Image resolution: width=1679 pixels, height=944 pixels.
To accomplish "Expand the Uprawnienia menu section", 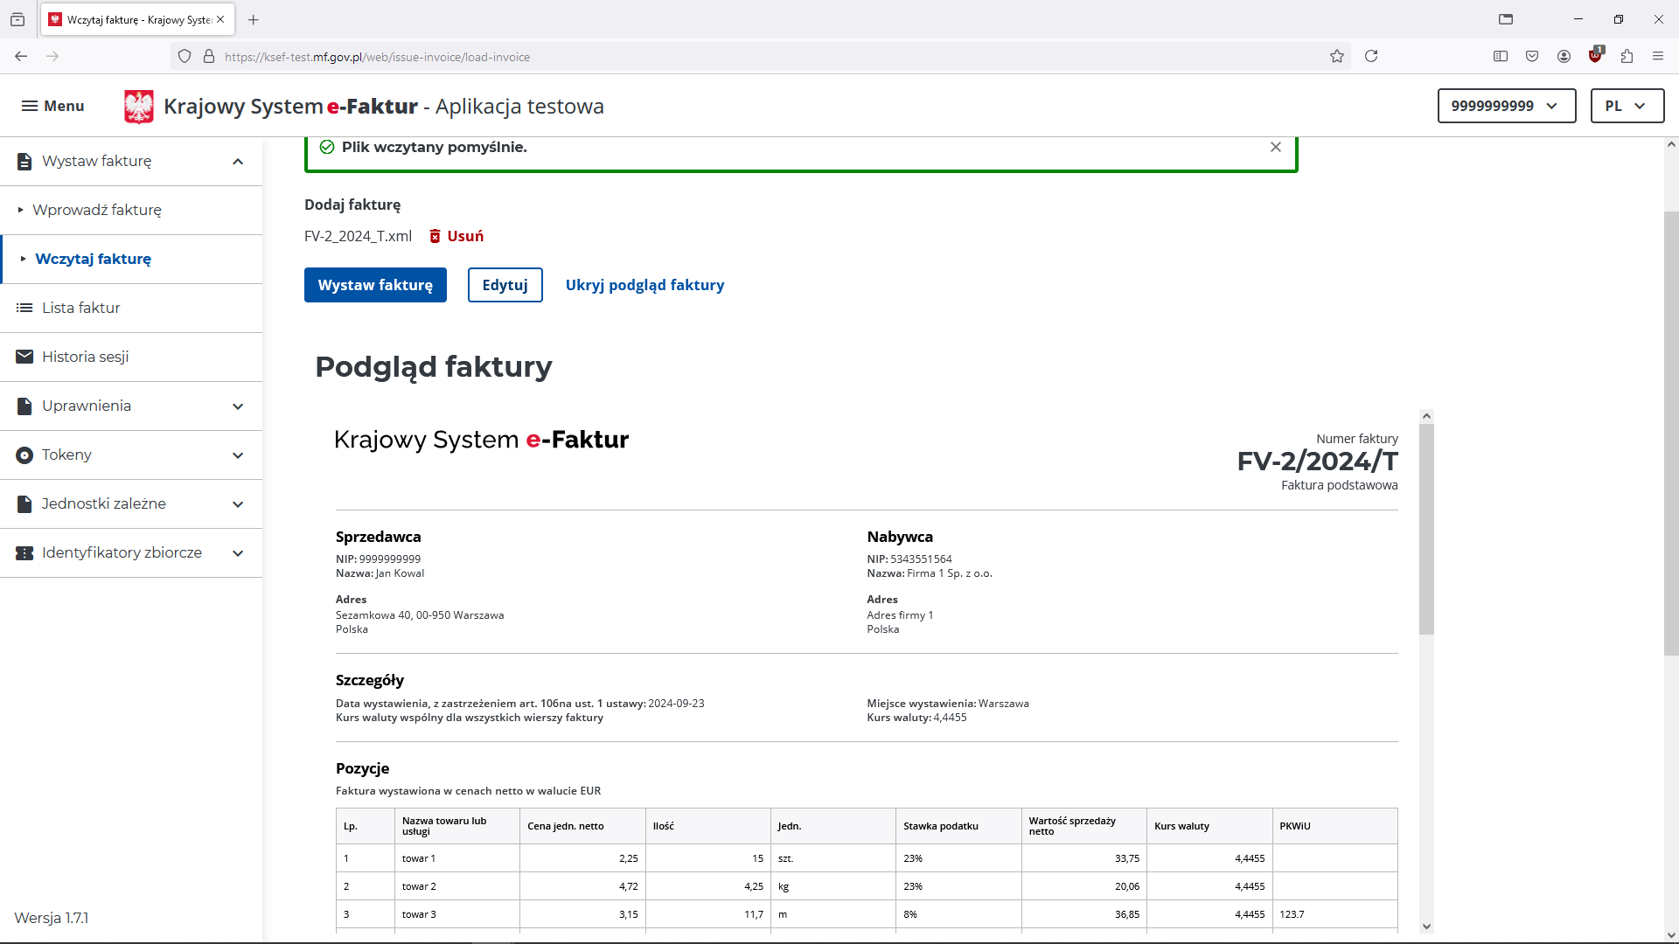I will (x=238, y=406).
